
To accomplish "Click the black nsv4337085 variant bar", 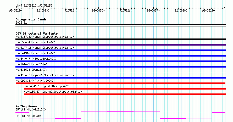I will (x=120, y=39).
